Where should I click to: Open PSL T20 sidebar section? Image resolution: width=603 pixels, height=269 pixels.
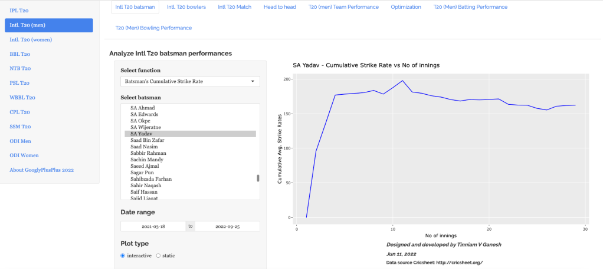[x=20, y=83]
